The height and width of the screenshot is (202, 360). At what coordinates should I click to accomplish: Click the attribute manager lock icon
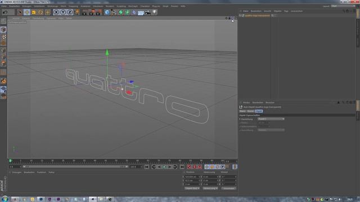(347, 102)
